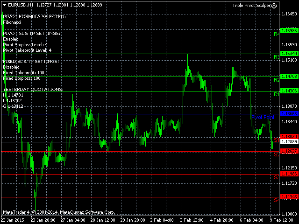The height and width of the screenshot is (224, 299).
Task: Click the red S1 line label
Action: (277, 140)
